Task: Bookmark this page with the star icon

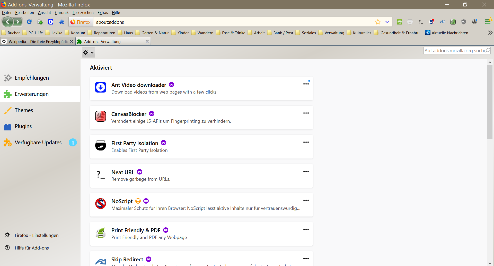Action: pos(378,22)
